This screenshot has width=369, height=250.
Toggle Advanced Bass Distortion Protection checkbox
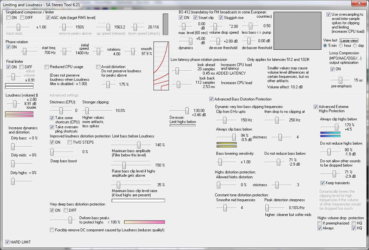point(211,99)
